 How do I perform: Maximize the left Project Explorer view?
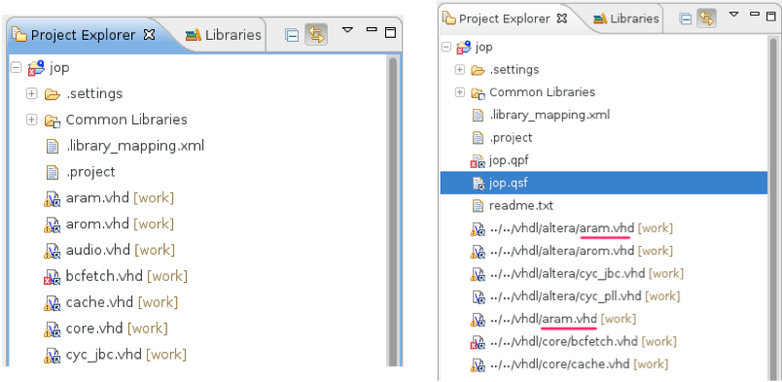pos(390,33)
